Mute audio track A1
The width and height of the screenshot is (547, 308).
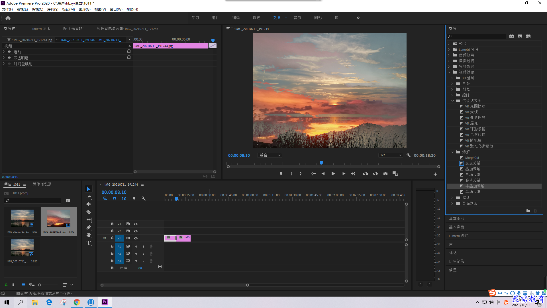136,246
